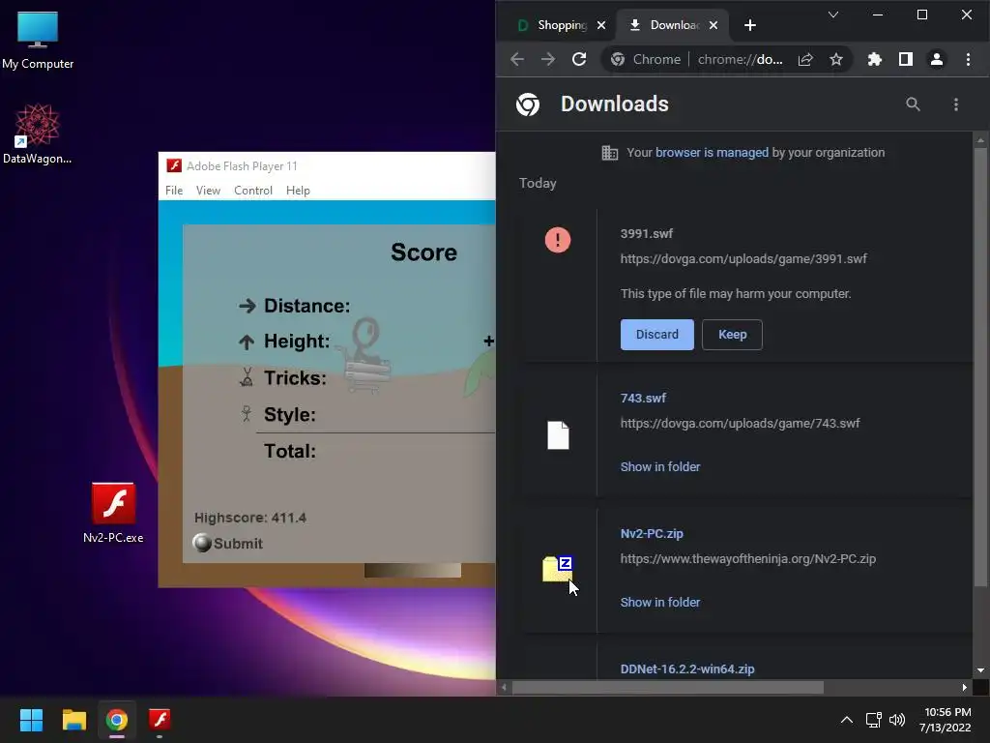
Task: Go back in Chrome
Action: (517, 59)
